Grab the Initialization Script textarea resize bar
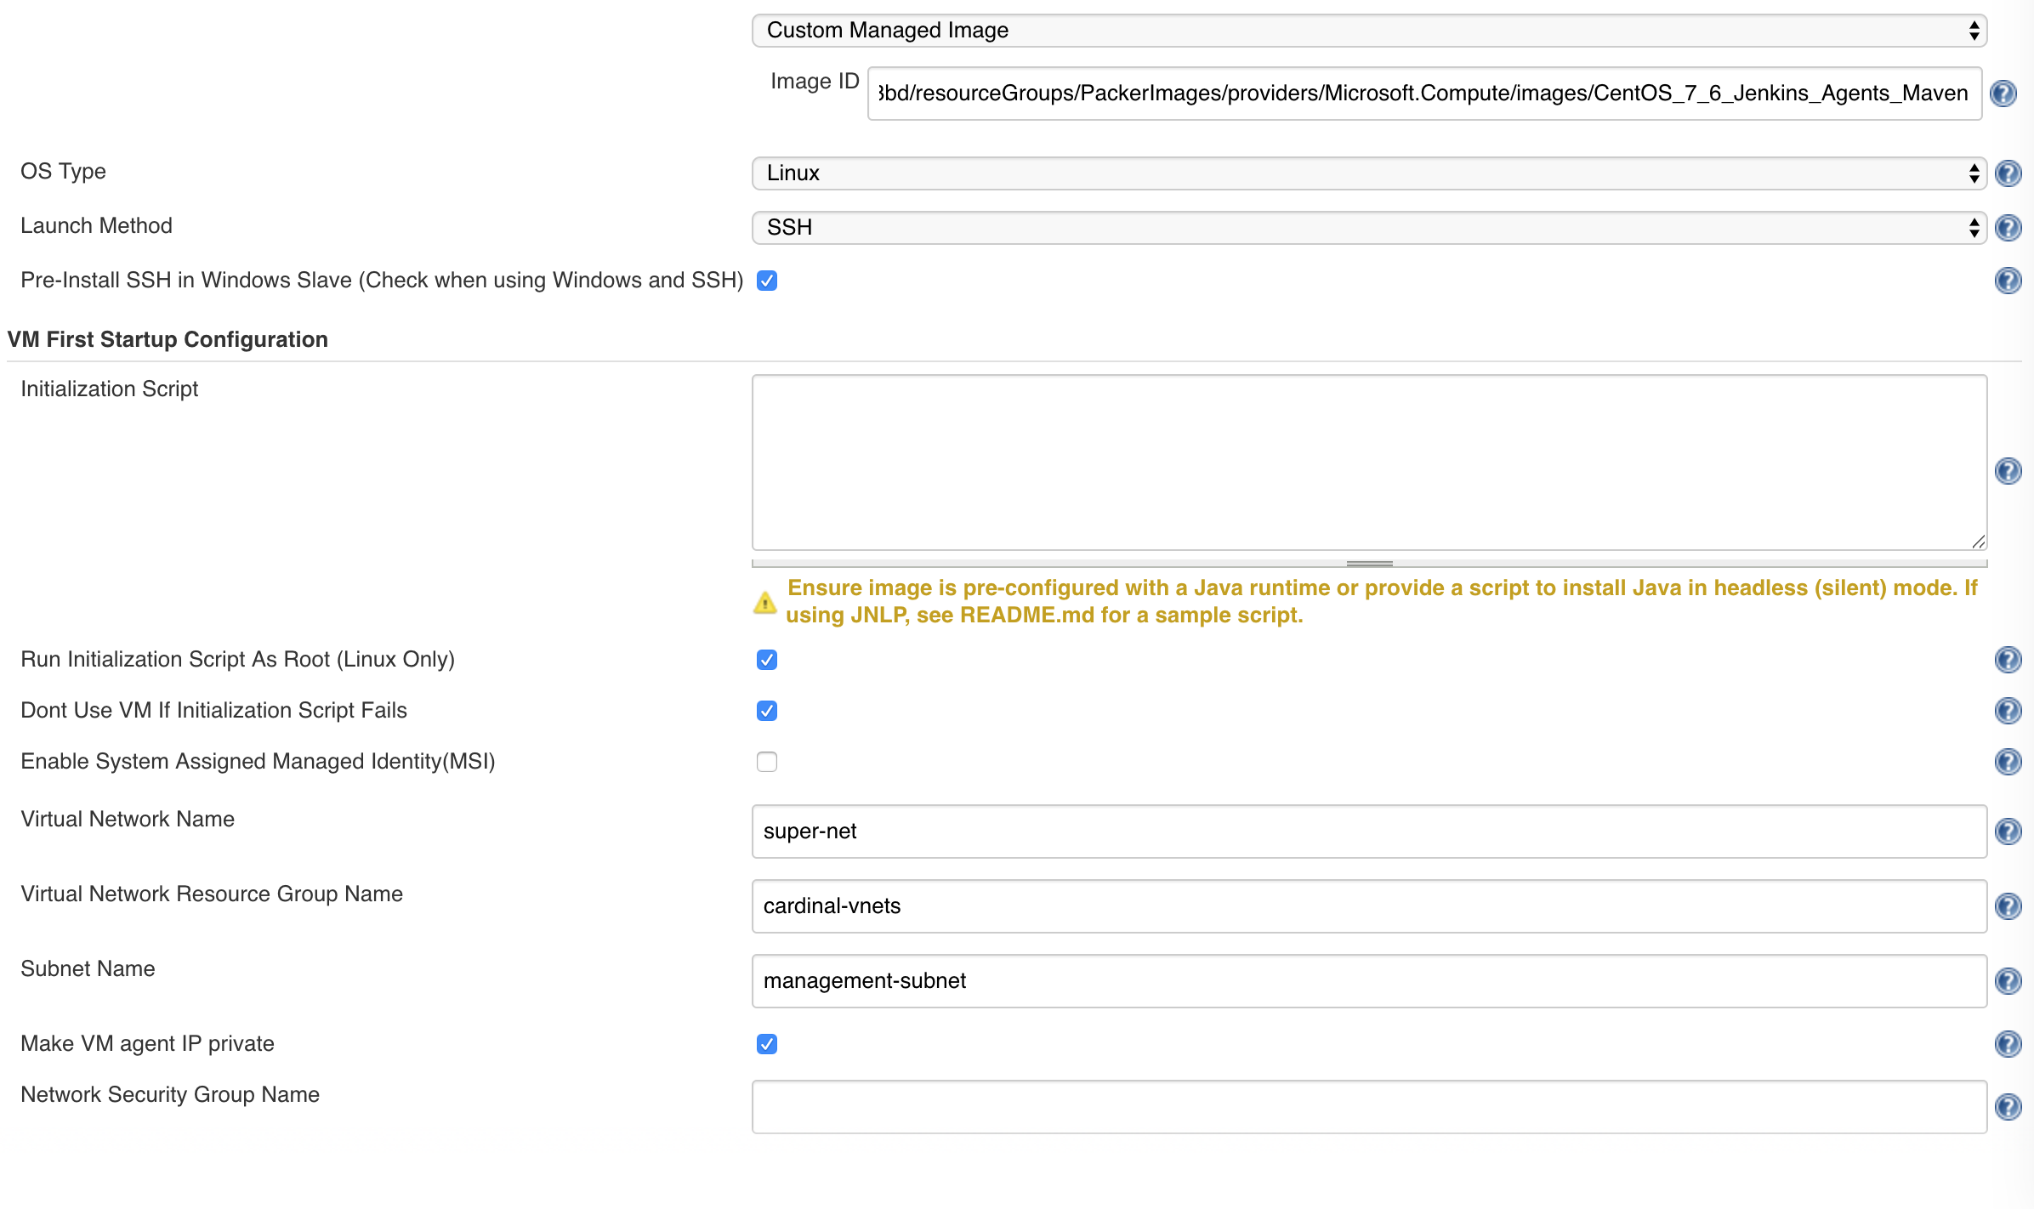This screenshot has height=1209, width=2034. pyautogui.click(x=1369, y=563)
